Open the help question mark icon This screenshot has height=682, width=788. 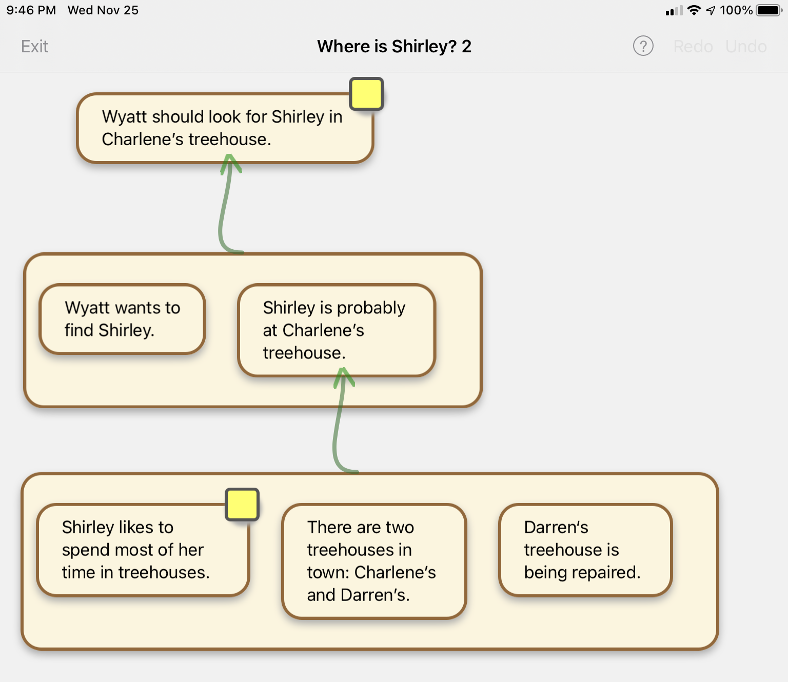pos(643,46)
